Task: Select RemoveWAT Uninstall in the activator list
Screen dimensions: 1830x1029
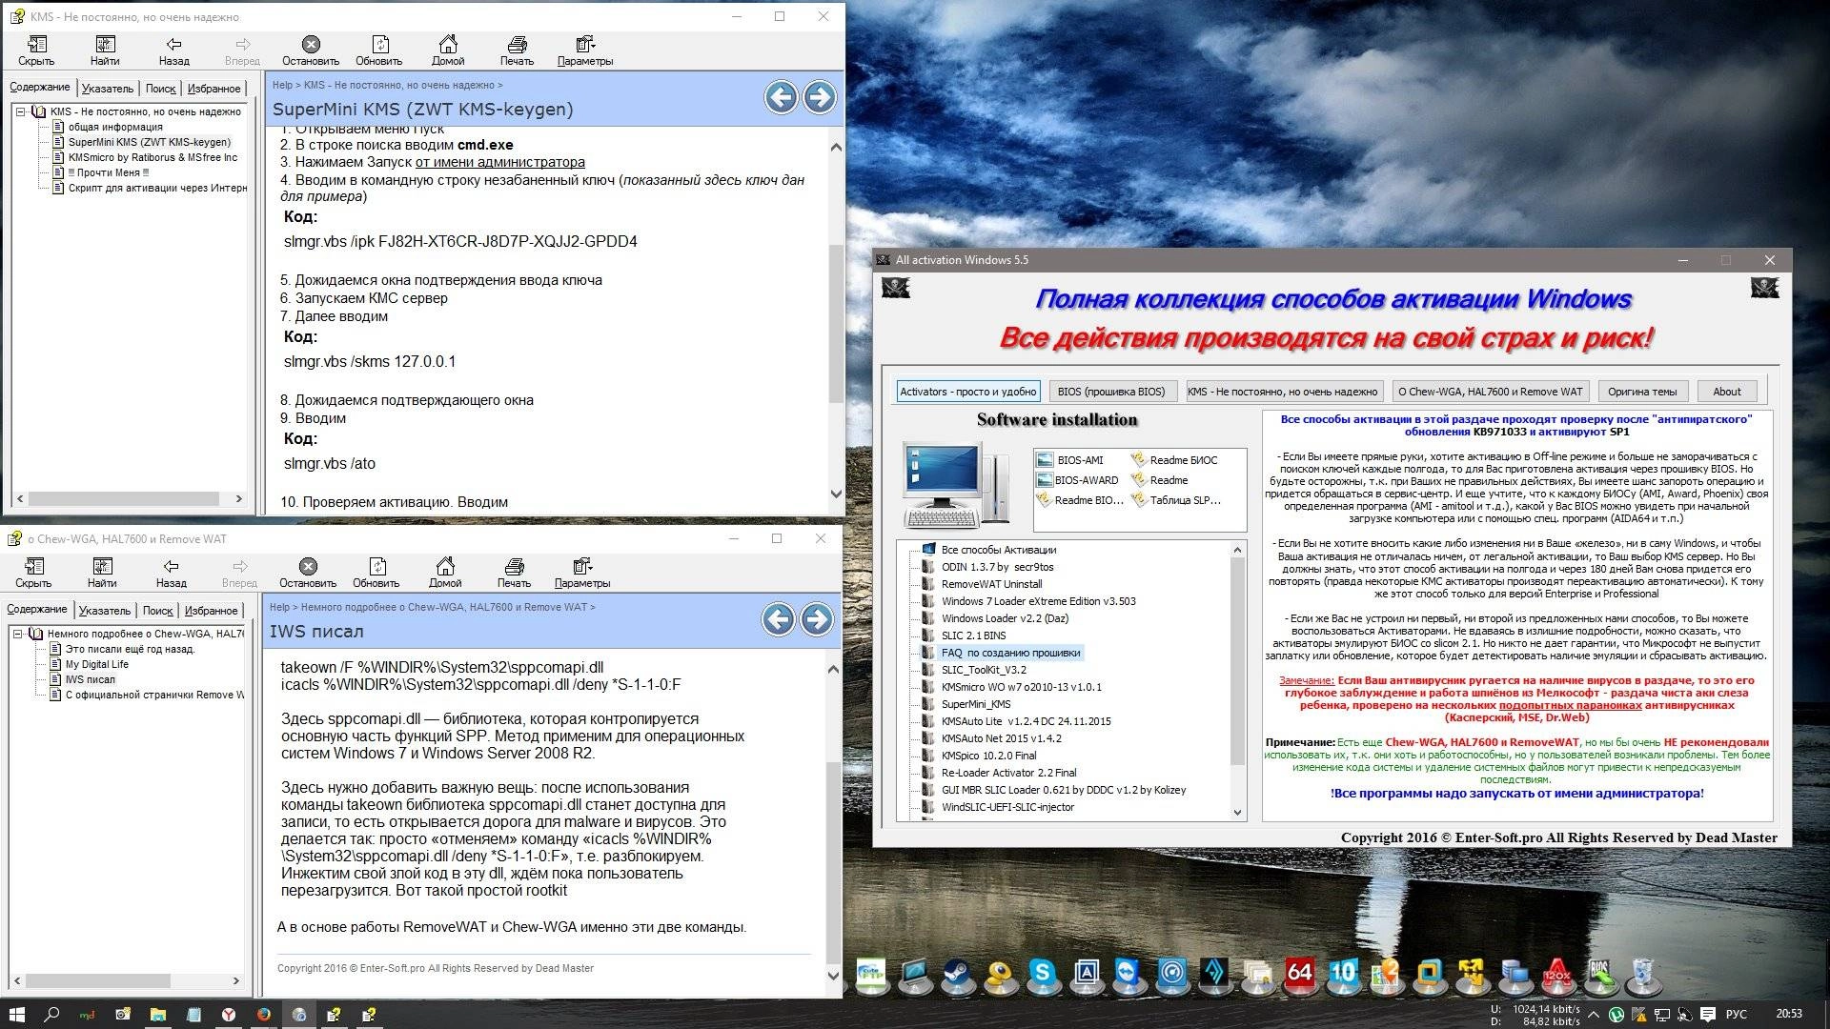Action: 991,584
